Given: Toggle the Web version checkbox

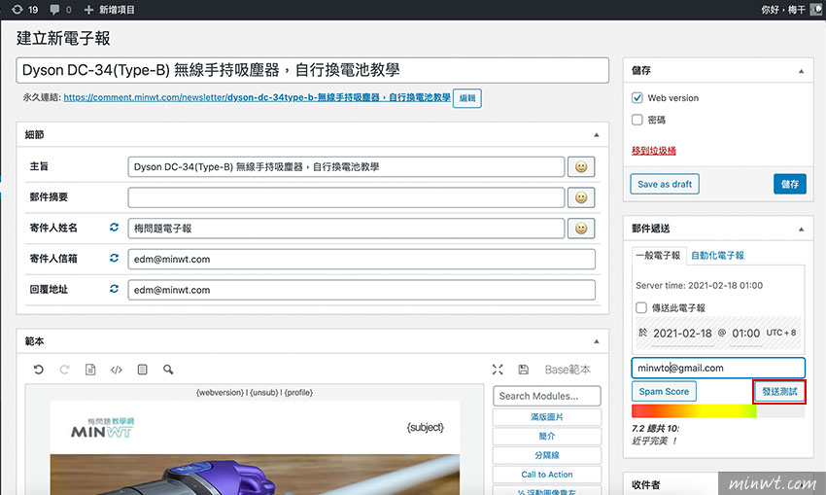Looking at the screenshot, I should tap(637, 97).
